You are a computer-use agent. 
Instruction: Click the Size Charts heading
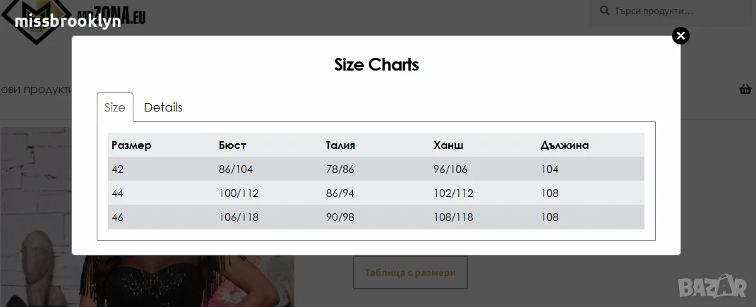coord(376,65)
